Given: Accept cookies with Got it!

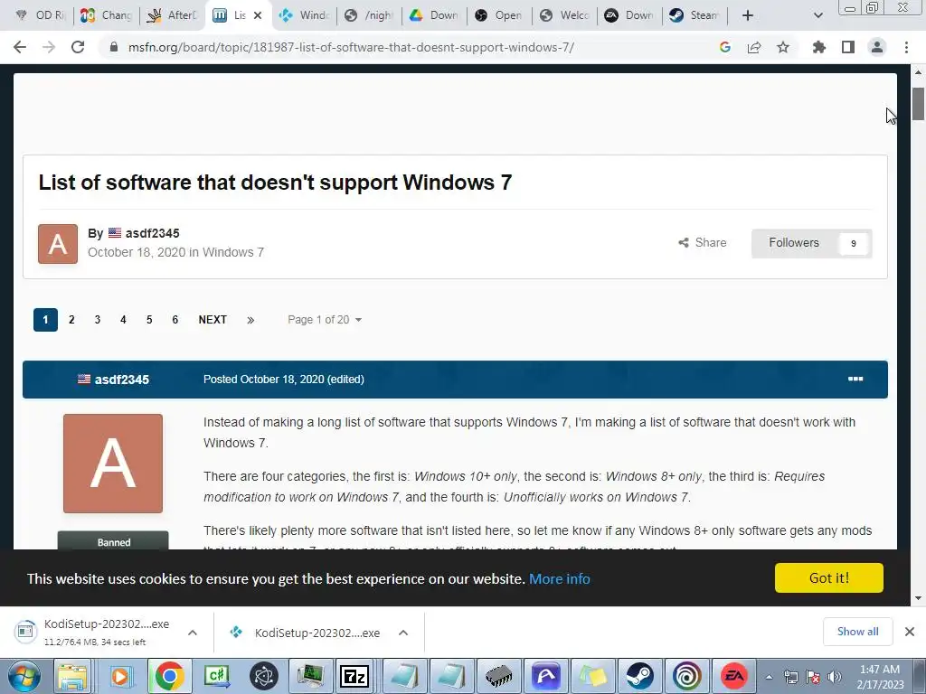Looking at the screenshot, I should [x=829, y=577].
